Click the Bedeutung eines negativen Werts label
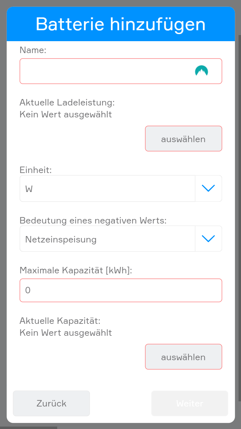Image resolution: width=241 pixels, height=429 pixels. (x=93, y=220)
